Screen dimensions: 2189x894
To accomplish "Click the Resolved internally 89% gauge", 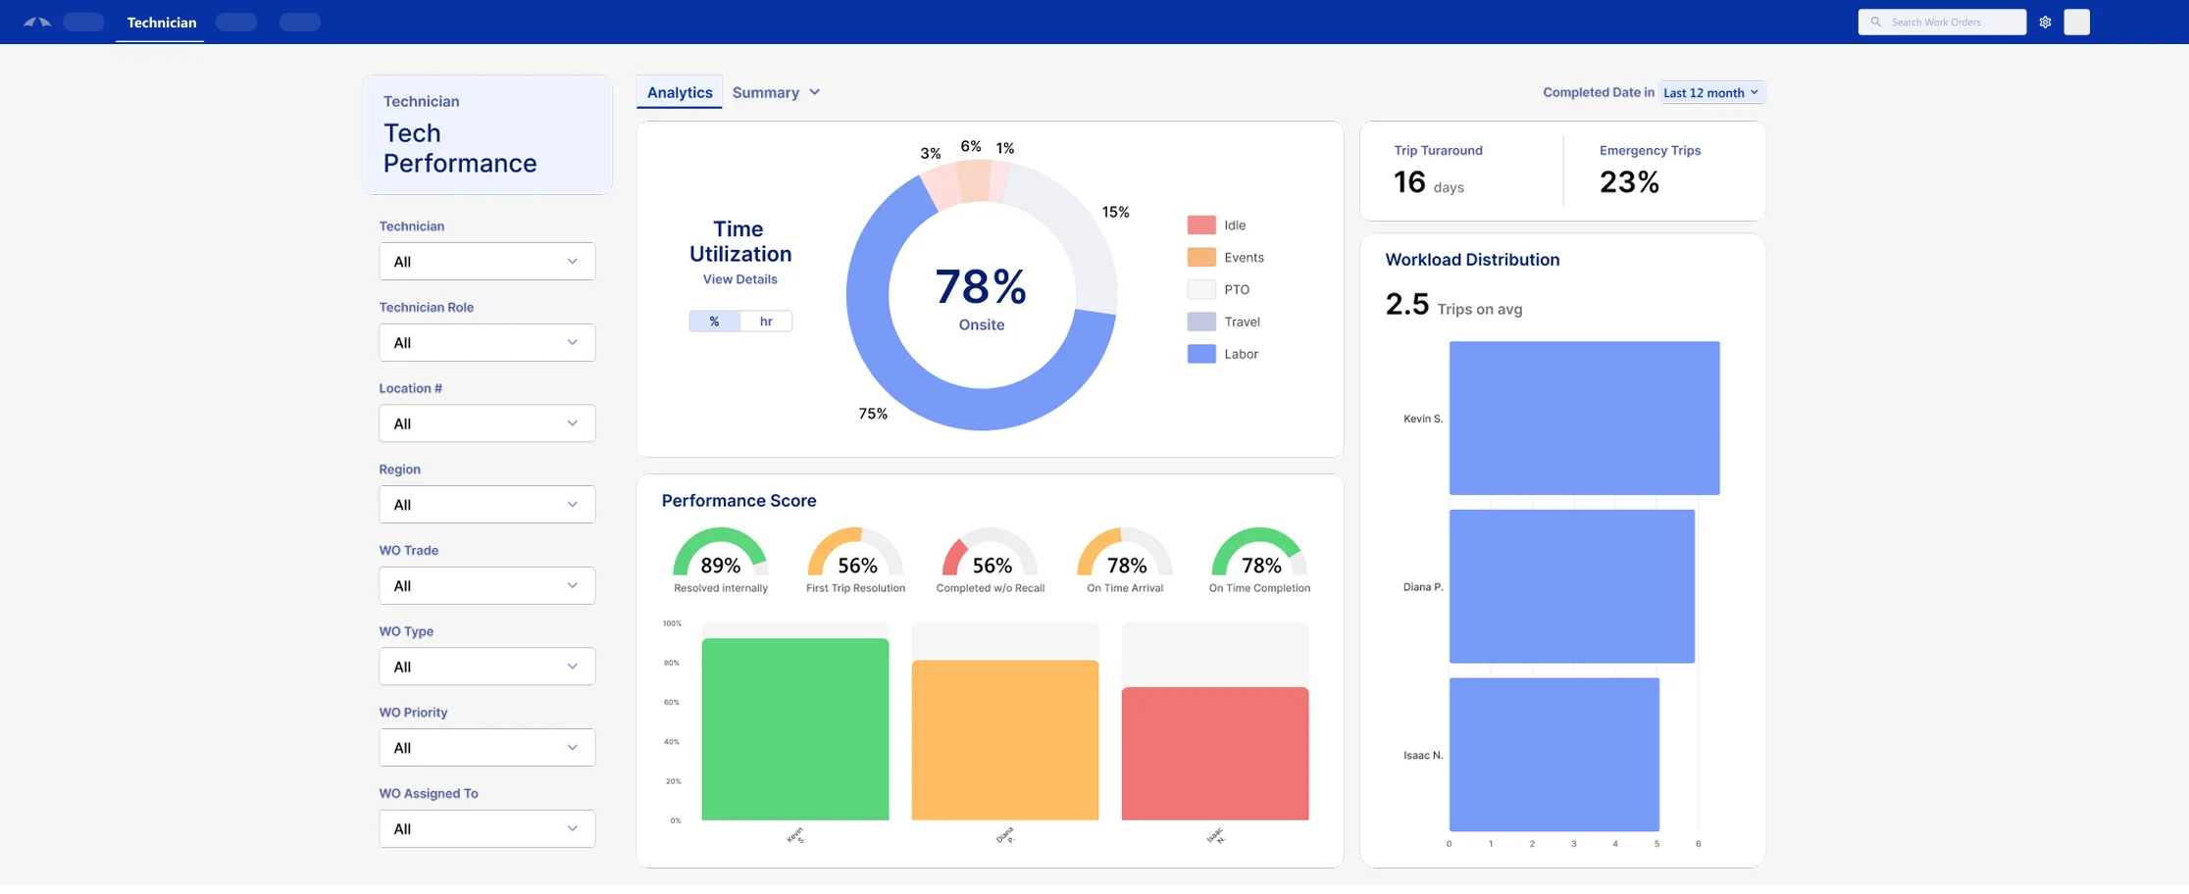I will [x=720, y=553].
